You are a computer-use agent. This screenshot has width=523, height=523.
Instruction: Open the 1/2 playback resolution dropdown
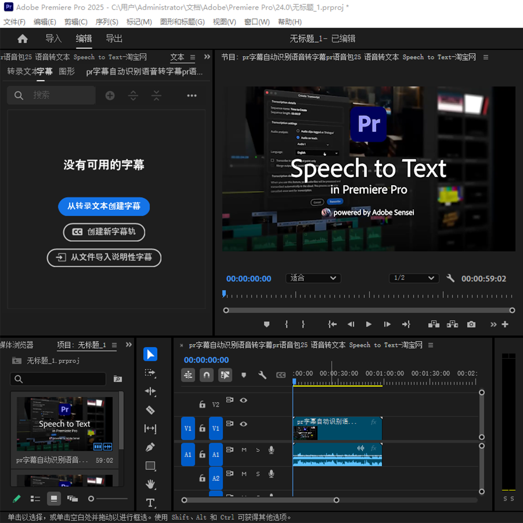click(x=414, y=278)
